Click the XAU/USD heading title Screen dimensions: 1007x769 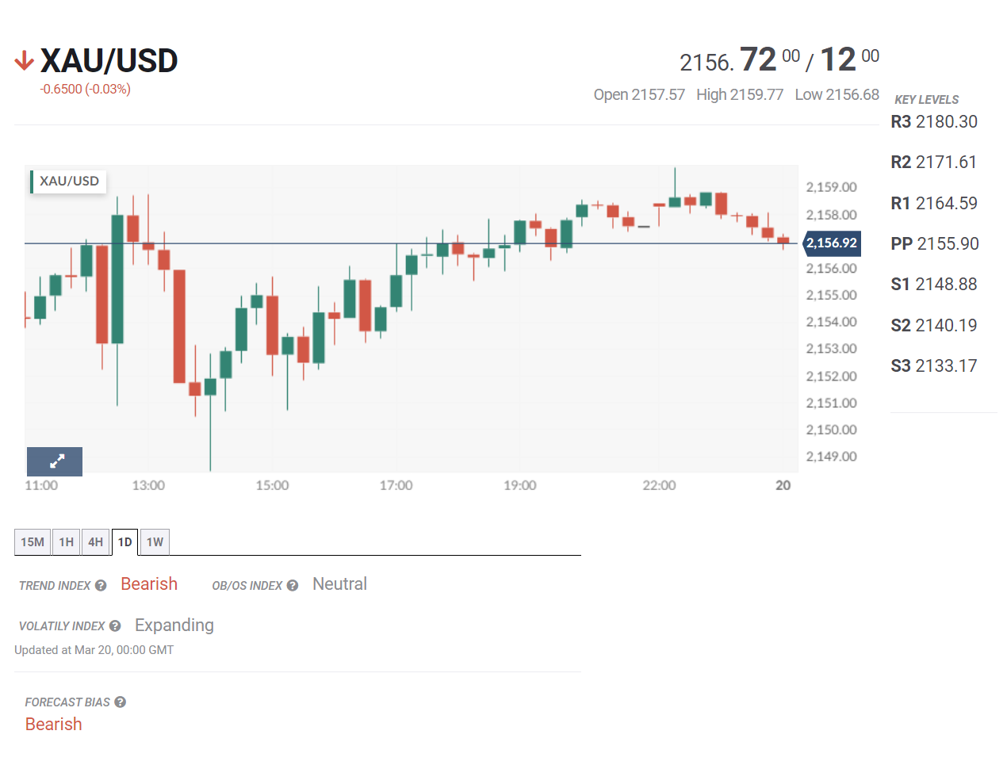pos(109,61)
